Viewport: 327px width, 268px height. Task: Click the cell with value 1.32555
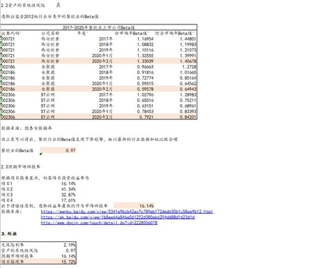click(145, 56)
